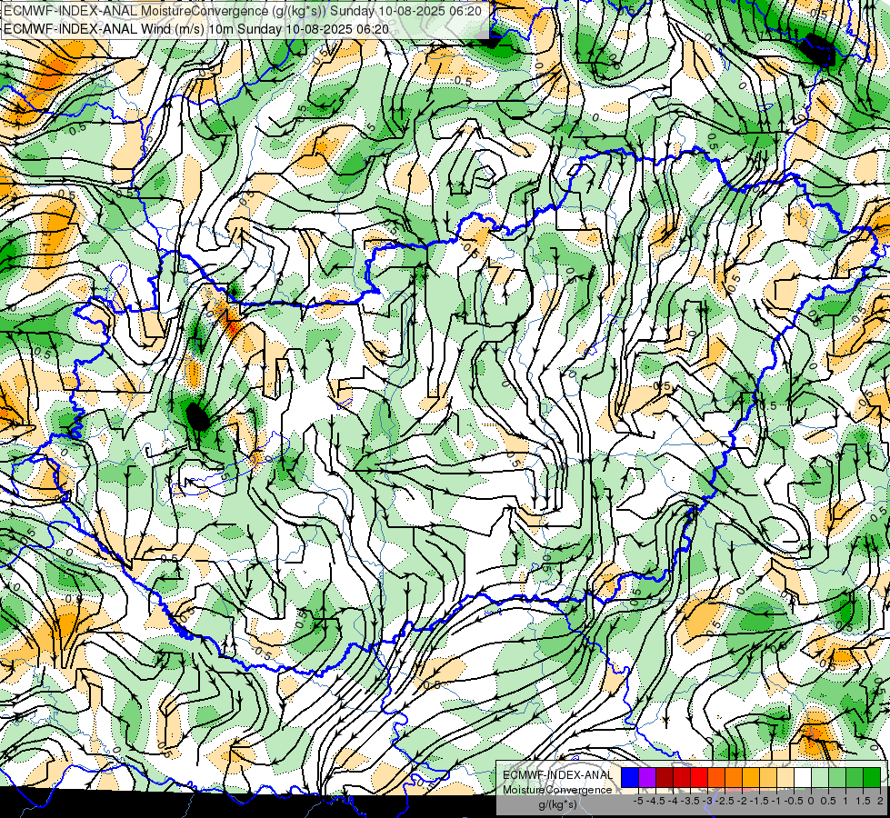The image size is (890, 818).
Task: Click the 2 tick label on the legend
Action: [880, 801]
